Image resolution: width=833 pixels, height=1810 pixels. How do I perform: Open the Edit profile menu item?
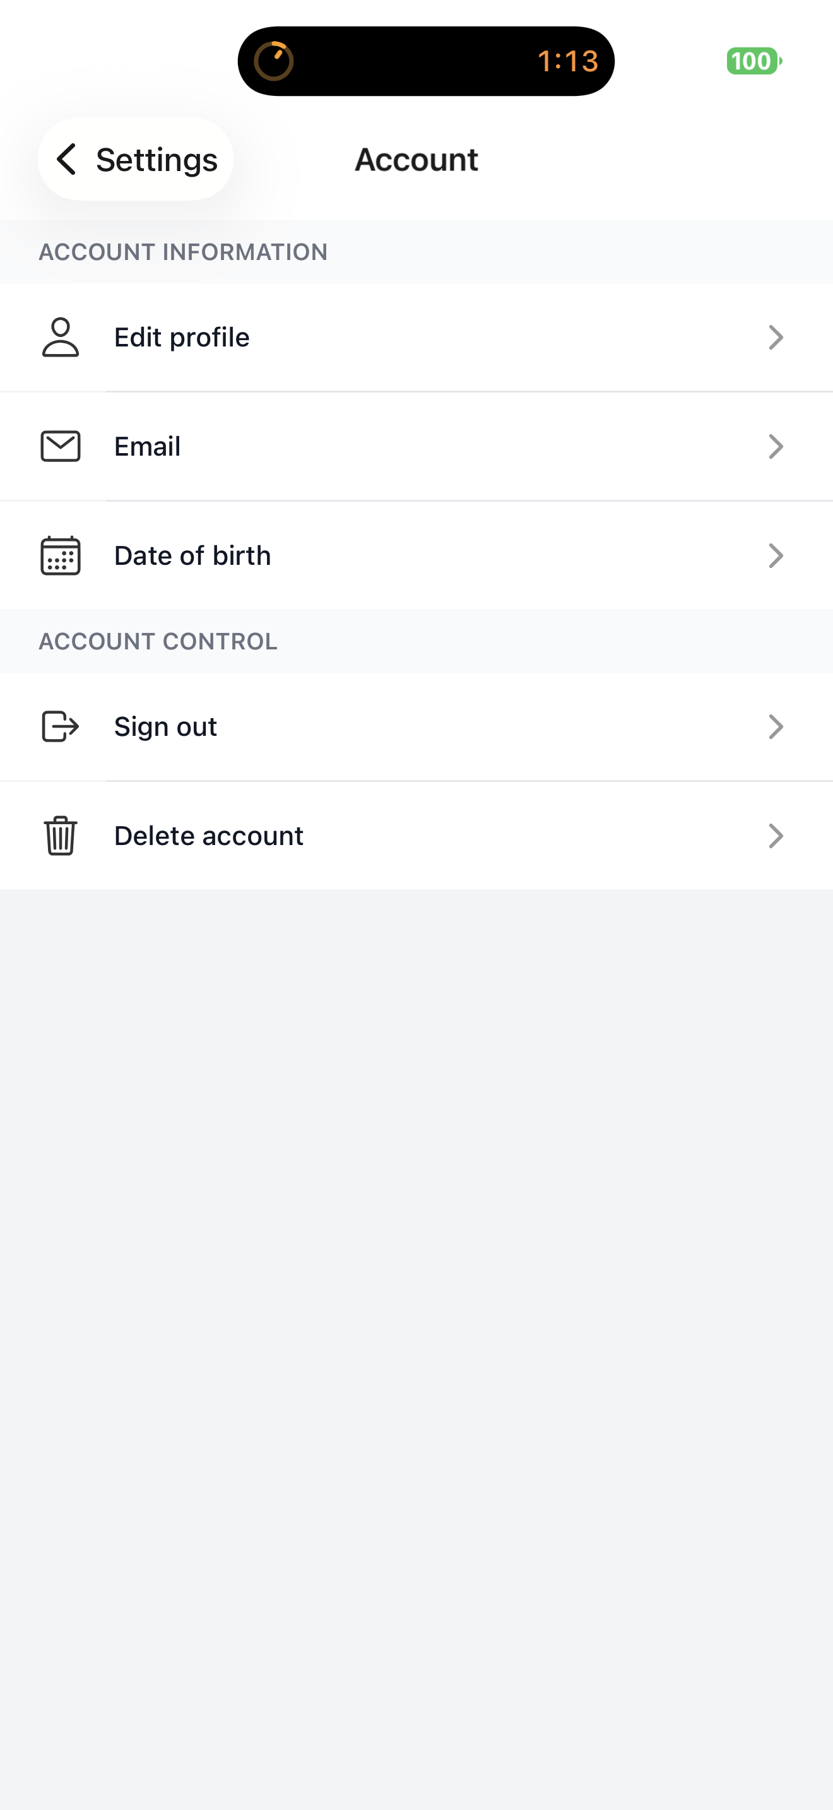(x=182, y=337)
